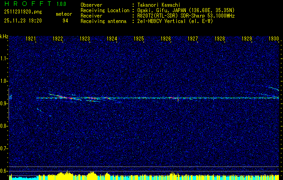This screenshot has height=180, width=283.
Task: Click the Observer label
Action: tap(91, 5)
